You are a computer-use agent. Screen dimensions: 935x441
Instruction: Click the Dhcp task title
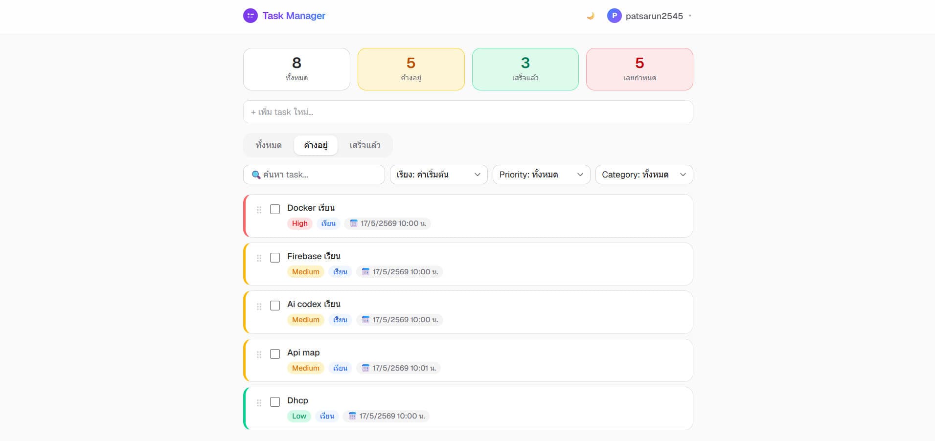pyautogui.click(x=297, y=400)
